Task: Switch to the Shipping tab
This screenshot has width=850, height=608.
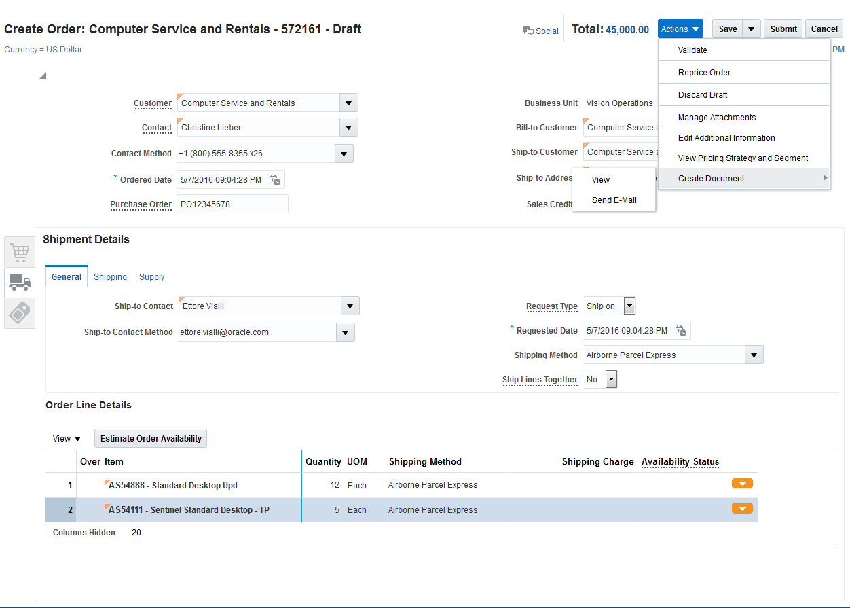Action: [x=110, y=277]
